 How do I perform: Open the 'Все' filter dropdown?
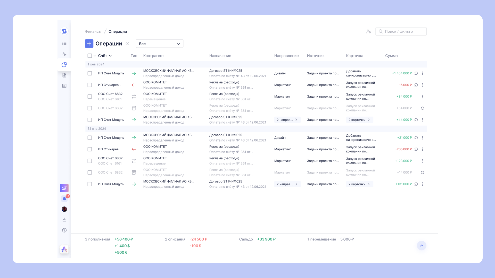tap(159, 44)
